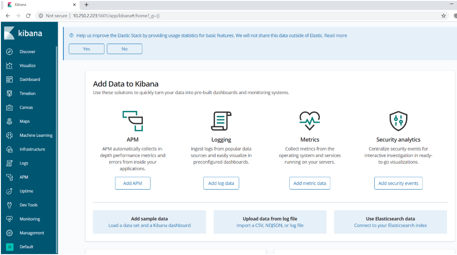Click the Monitoring heartbeat icon
The image size is (457, 255).
click(10, 219)
